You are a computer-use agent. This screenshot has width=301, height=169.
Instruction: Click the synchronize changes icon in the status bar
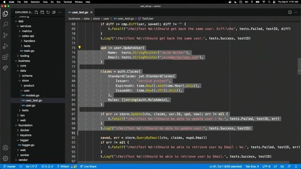point(21,167)
